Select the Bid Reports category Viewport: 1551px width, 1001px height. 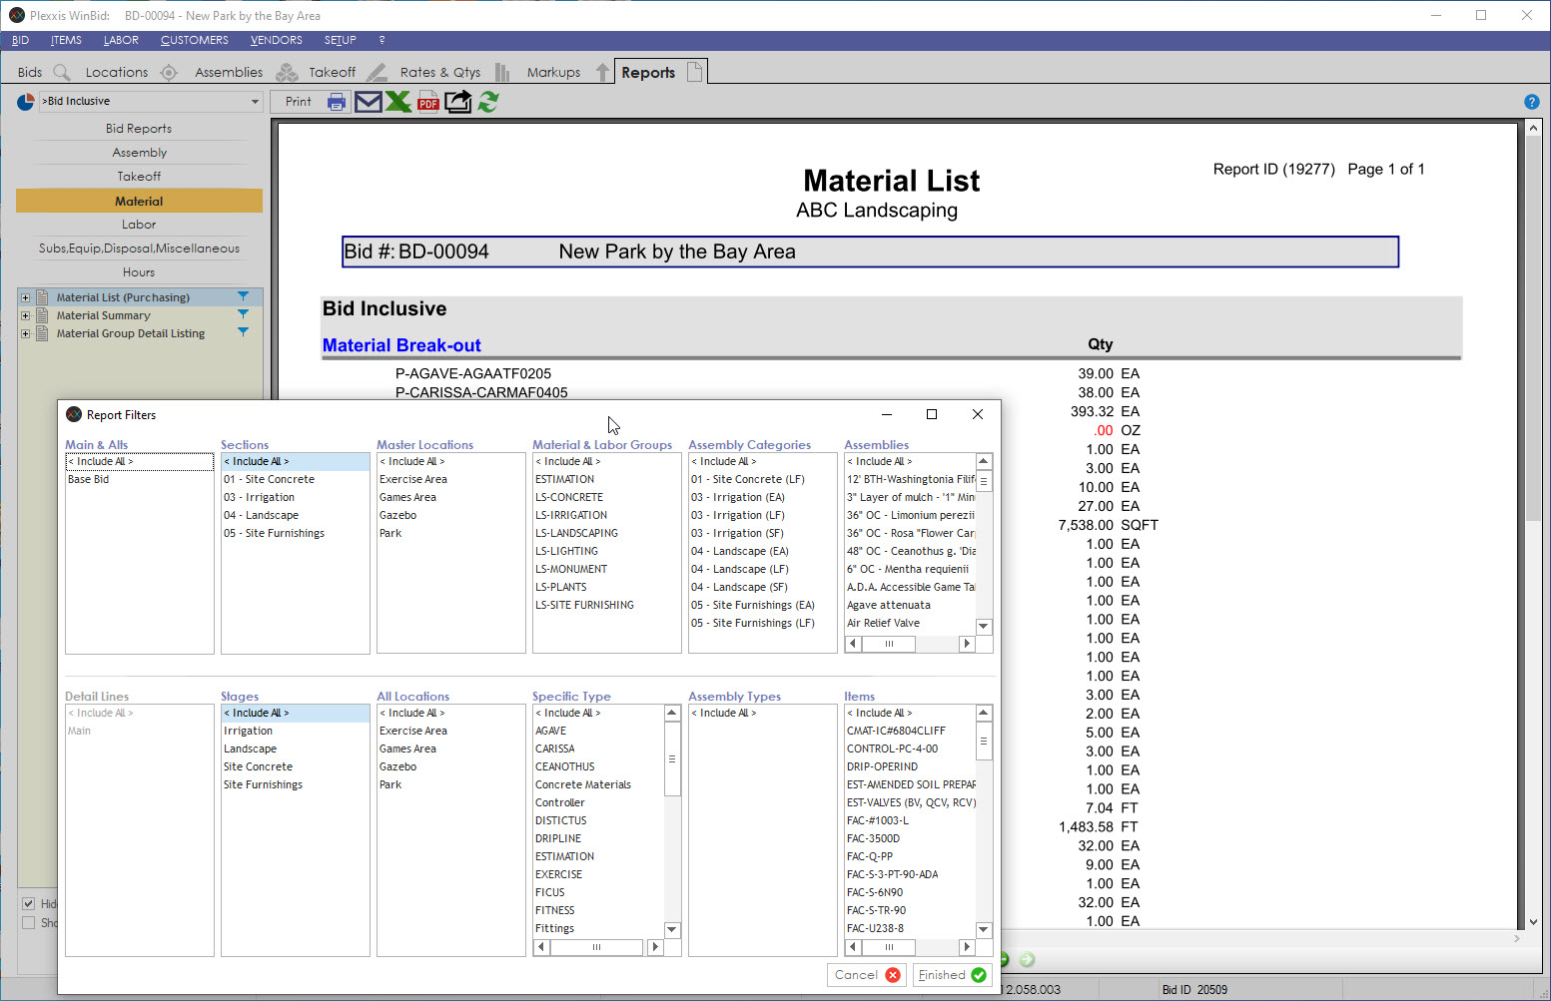139,129
